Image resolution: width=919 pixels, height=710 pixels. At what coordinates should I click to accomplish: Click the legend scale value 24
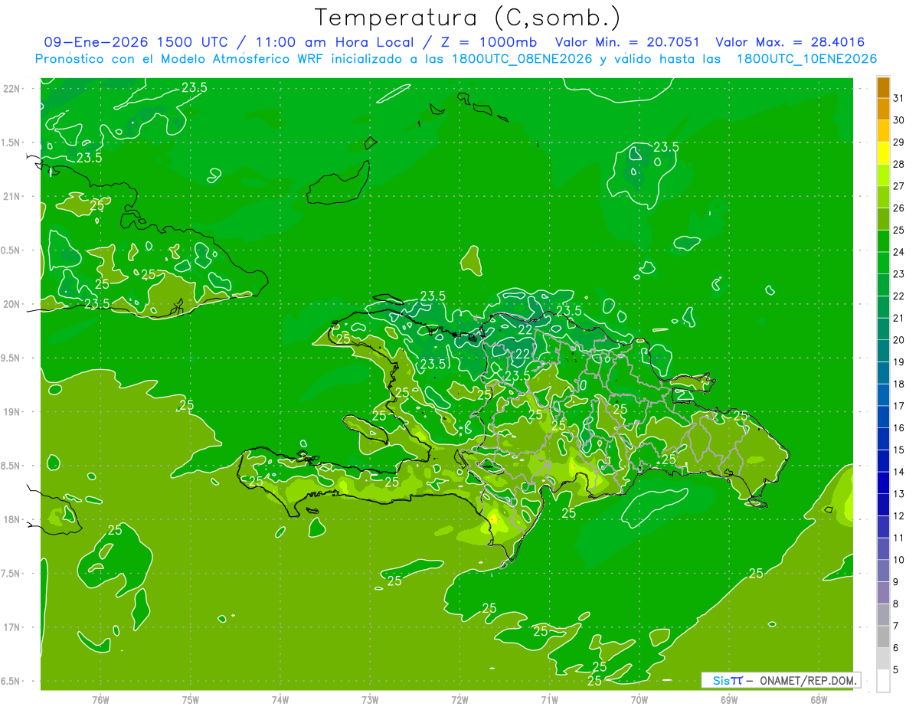(899, 253)
